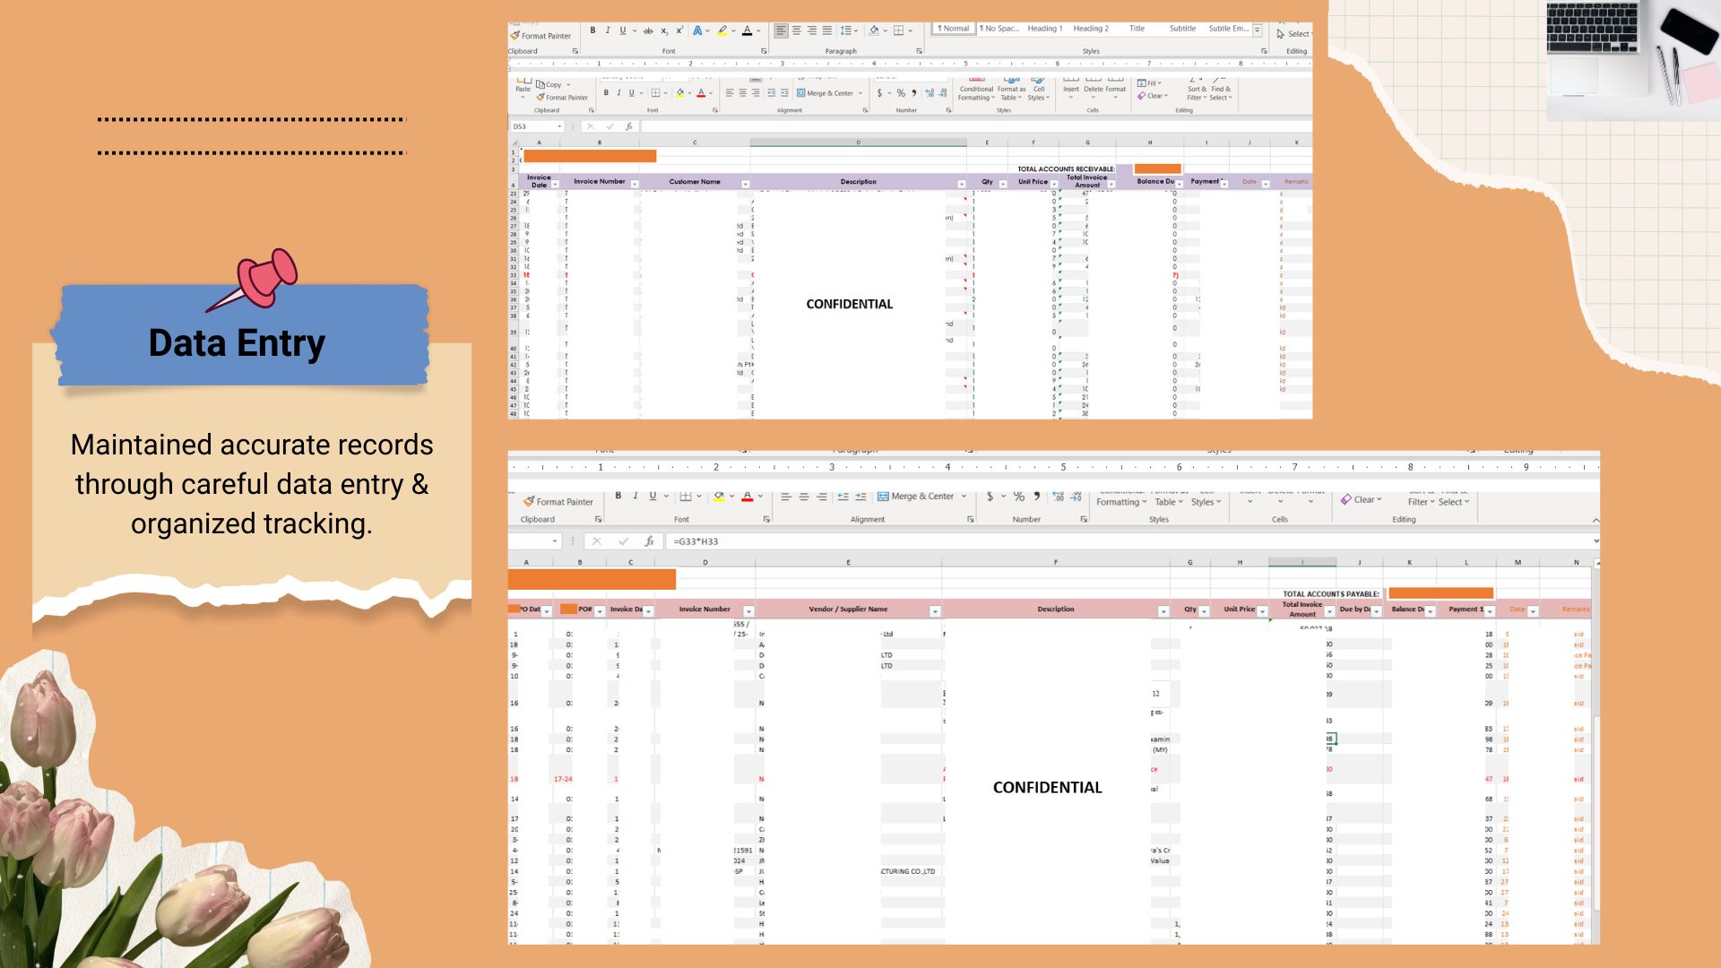1721x968 pixels.
Task: Click the yellow text highlight color pen
Action: click(722, 30)
